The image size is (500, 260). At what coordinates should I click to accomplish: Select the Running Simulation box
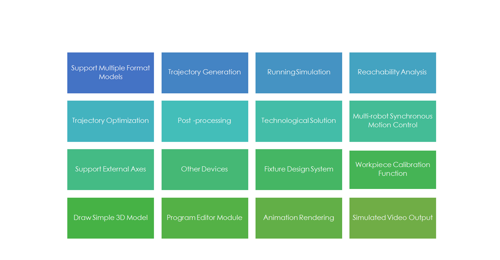(x=299, y=73)
